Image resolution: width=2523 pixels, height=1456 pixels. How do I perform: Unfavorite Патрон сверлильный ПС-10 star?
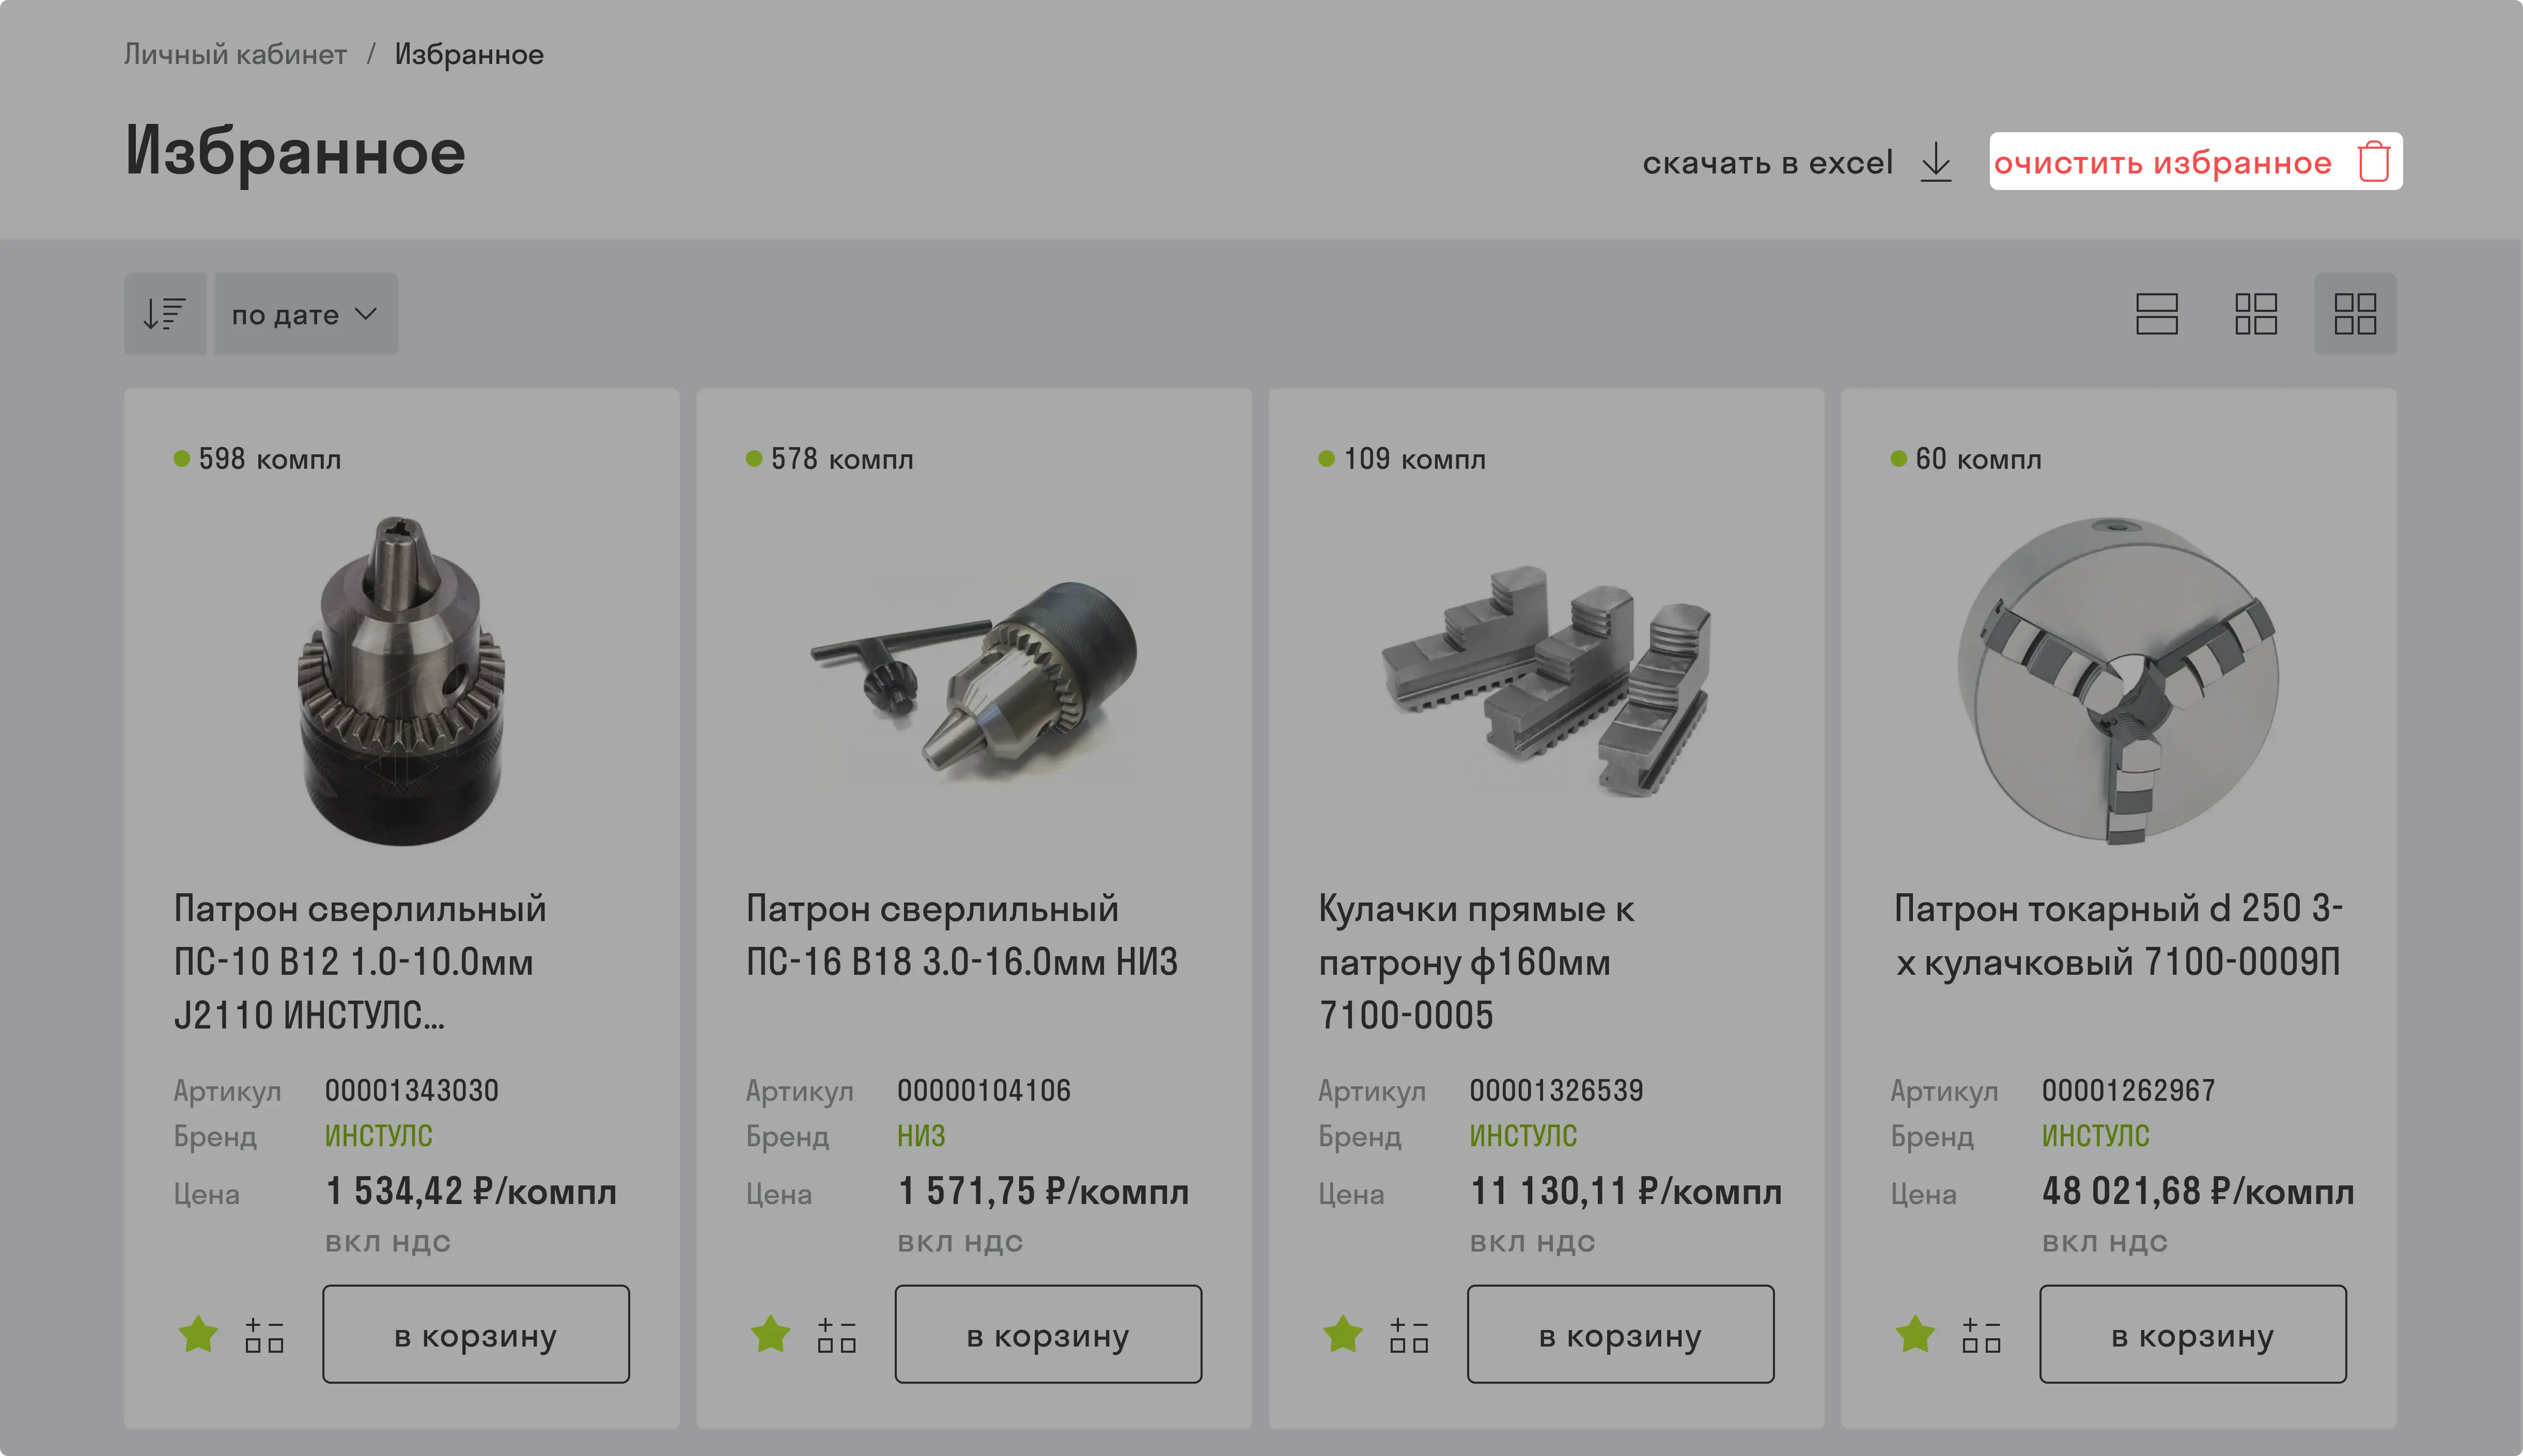(198, 1334)
